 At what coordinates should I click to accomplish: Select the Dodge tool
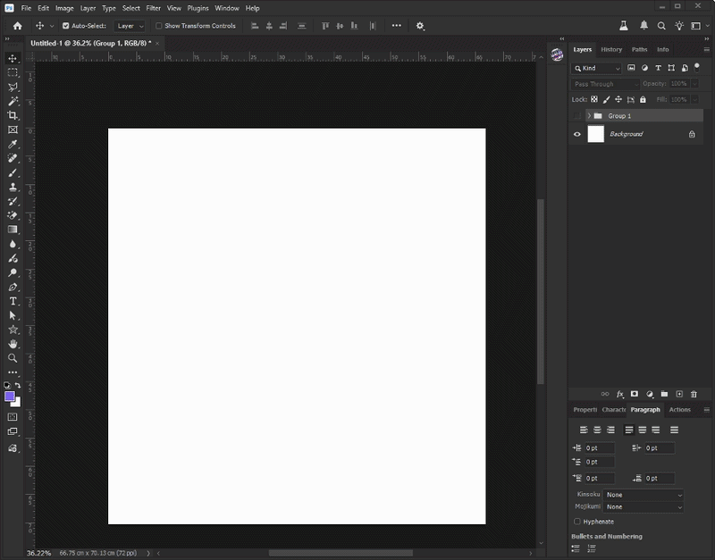tap(13, 272)
